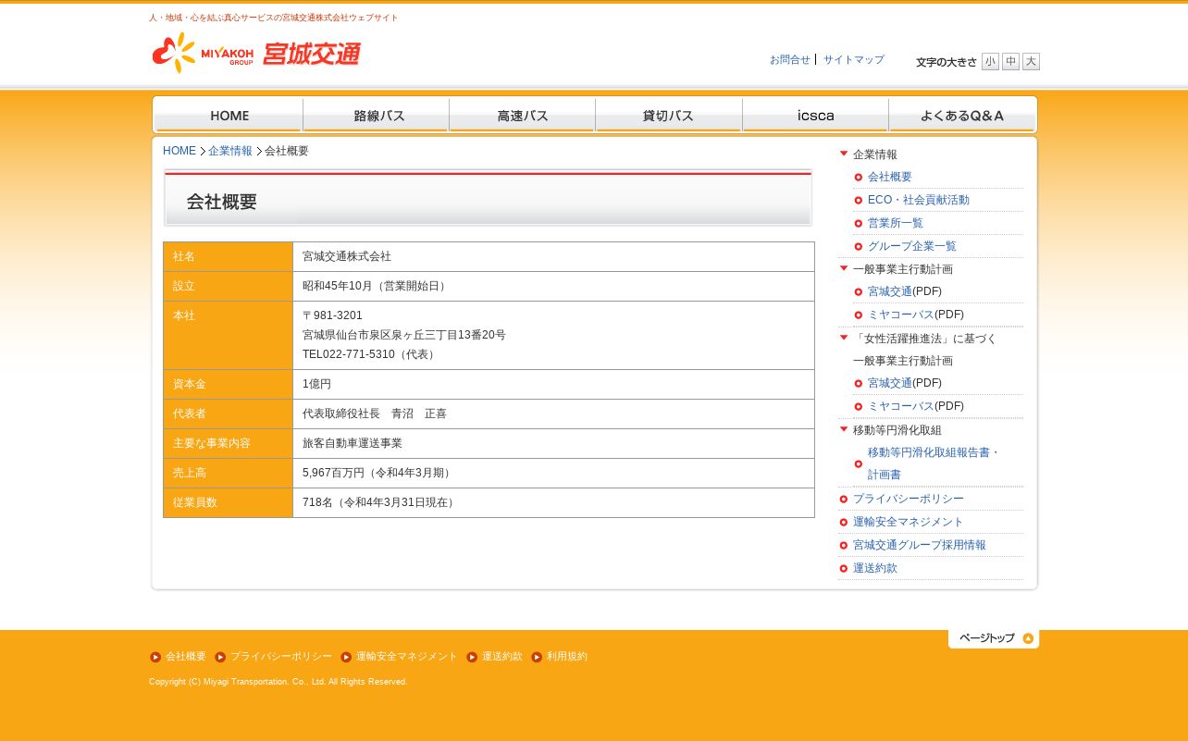Click the 宮城交通 logo text image
Viewport: 1188px width, 741px height.
(312, 54)
